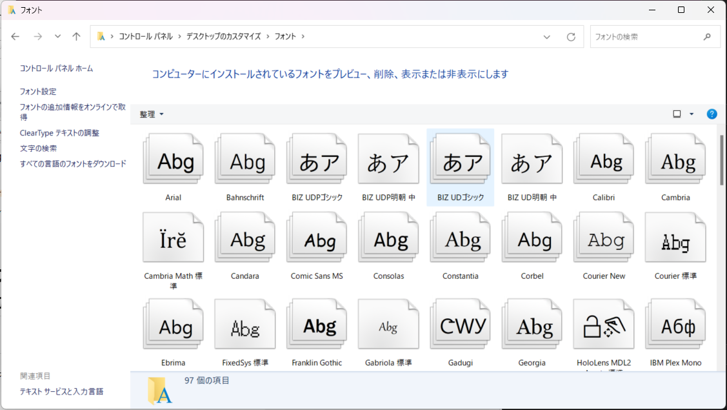Go forward with the forward arrow
The image size is (727, 410).
pyautogui.click(x=37, y=37)
